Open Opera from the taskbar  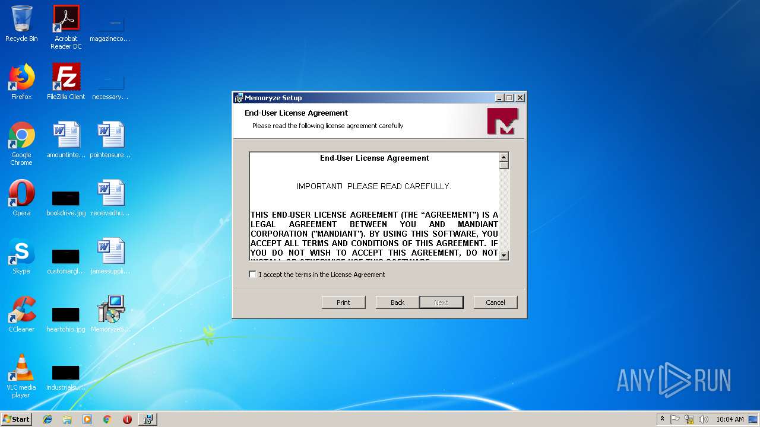click(127, 419)
